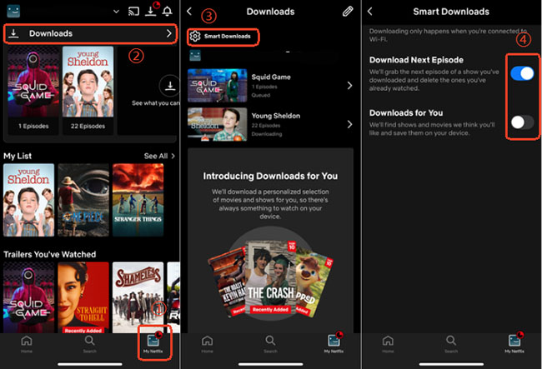
Task: Open Young Sheldon poster in My List
Action: coord(28,200)
